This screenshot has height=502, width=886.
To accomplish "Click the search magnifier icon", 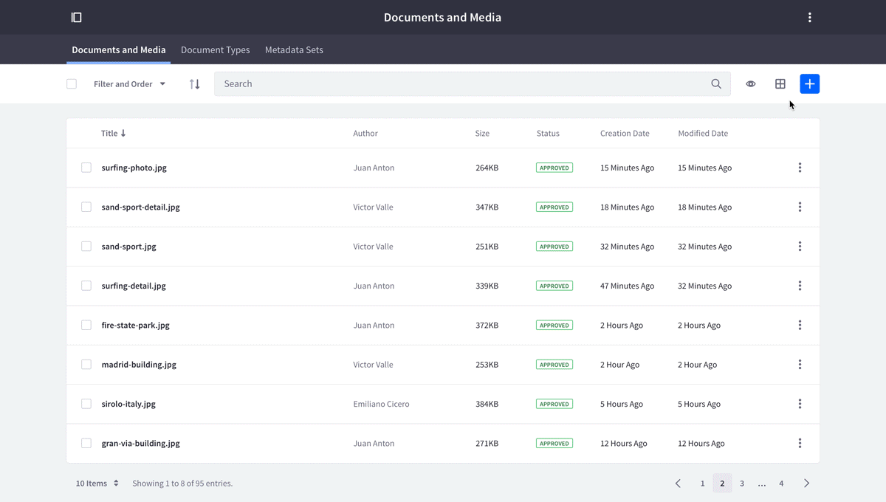I will pos(715,83).
